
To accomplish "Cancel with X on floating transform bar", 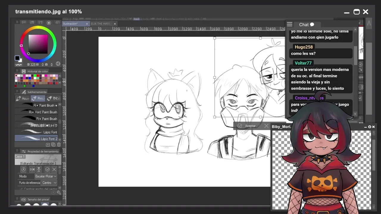I will click(x=266, y=126).
